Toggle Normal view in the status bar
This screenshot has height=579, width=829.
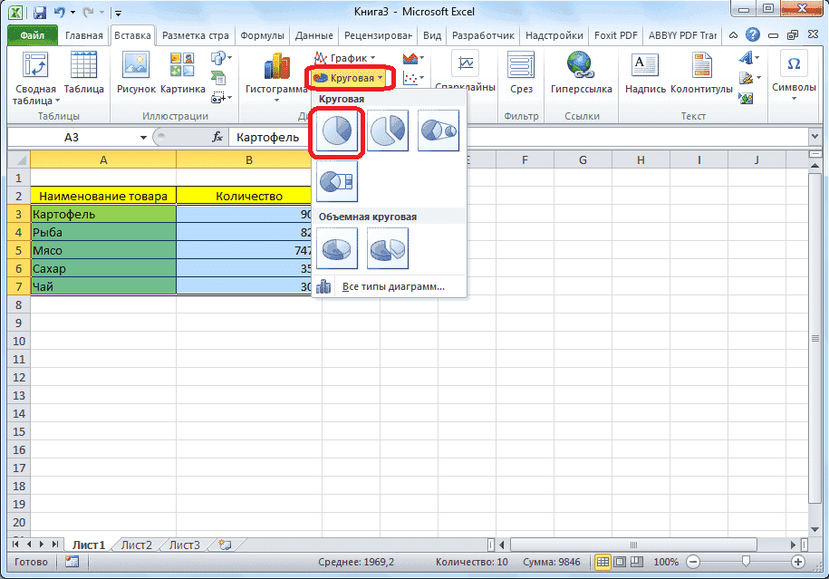coord(604,563)
